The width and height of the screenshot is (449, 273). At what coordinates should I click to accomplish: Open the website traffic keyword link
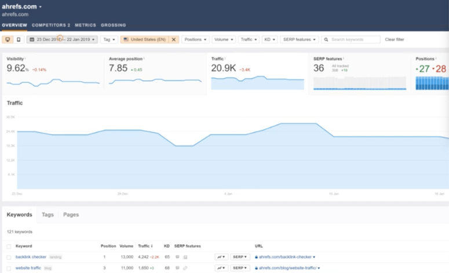(x=28, y=268)
